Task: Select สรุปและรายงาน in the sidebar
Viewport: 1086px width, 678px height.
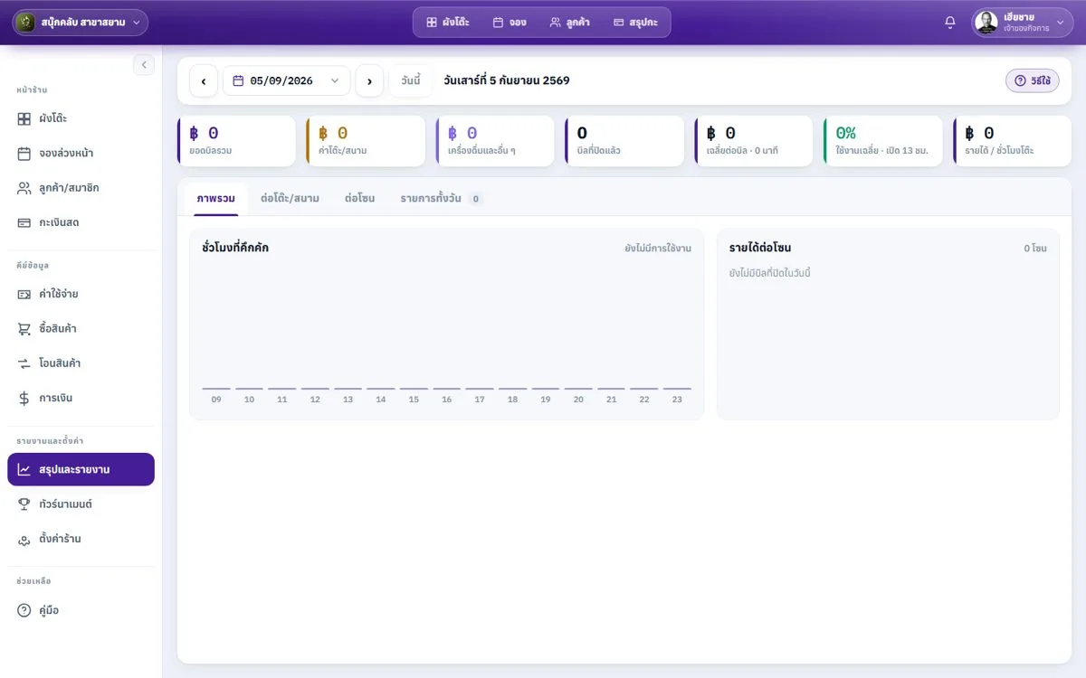Action: tap(81, 469)
